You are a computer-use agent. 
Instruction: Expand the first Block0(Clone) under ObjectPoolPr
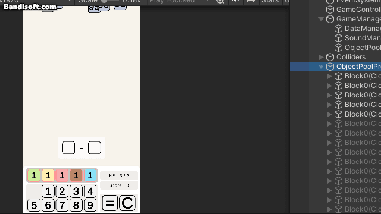(329, 76)
